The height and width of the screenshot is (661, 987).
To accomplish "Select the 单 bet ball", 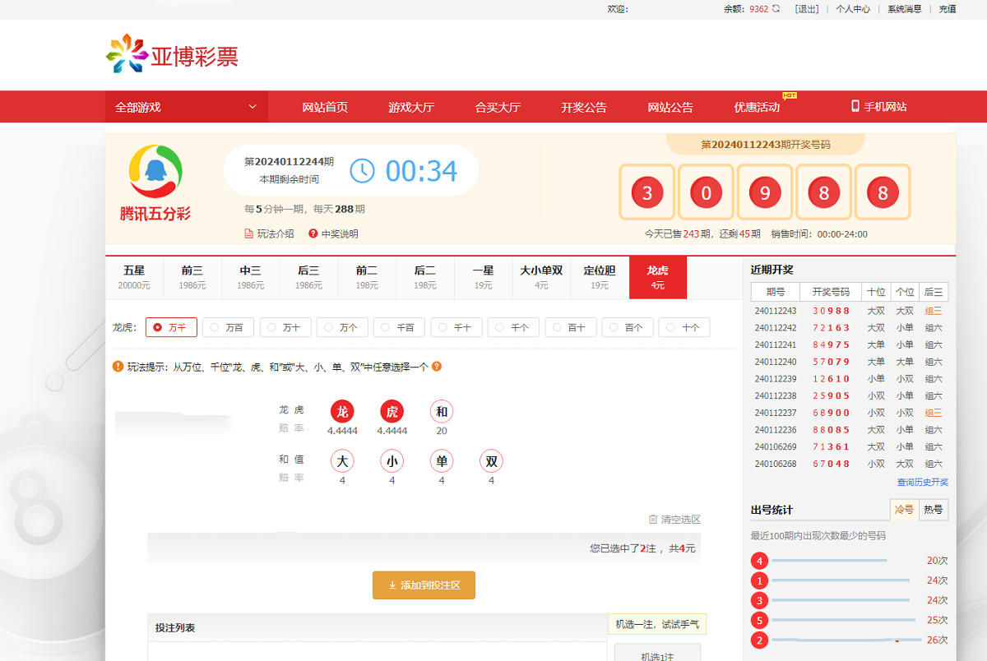I will (x=442, y=461).
